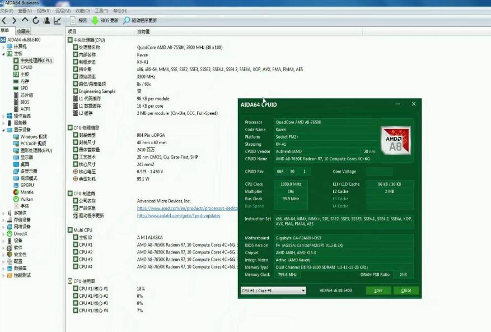Expand the DirectX tree node arrow

3,234
